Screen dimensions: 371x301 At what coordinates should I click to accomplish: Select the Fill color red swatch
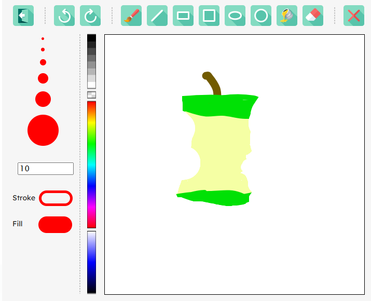(x=56, y=225)
